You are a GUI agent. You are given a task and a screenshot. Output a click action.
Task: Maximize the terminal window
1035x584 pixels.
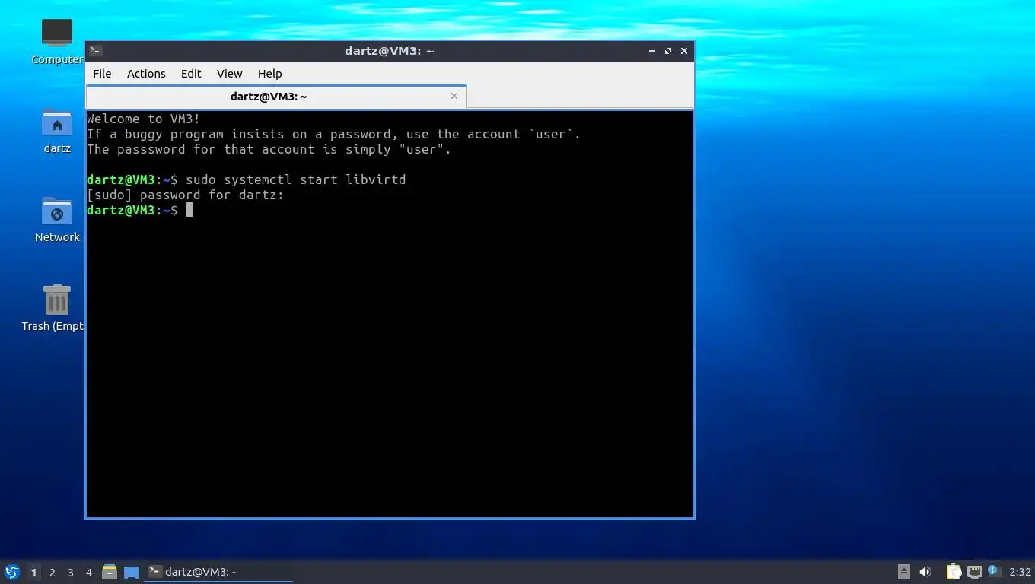pyautogui.click(x=668, y=51)
